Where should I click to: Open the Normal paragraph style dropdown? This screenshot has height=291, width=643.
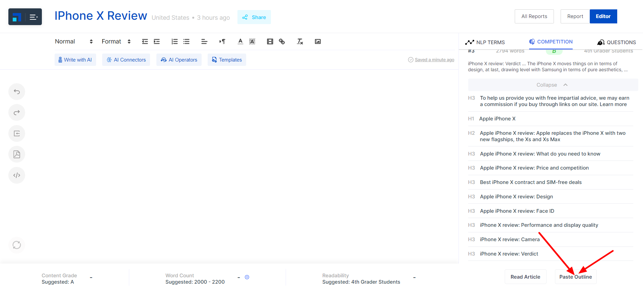(74, 41)
